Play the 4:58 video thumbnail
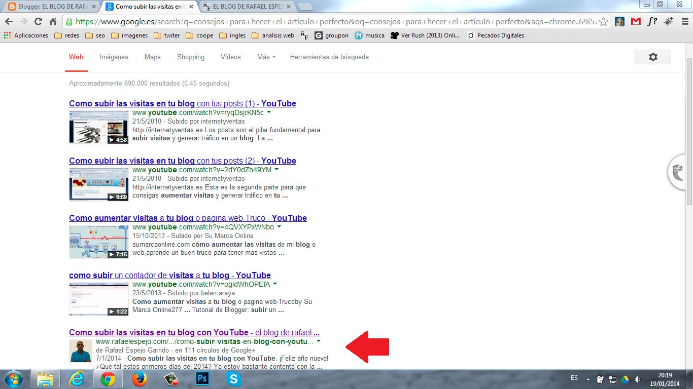The width and height of the screenshot is (693, 389). click(99, 127)
